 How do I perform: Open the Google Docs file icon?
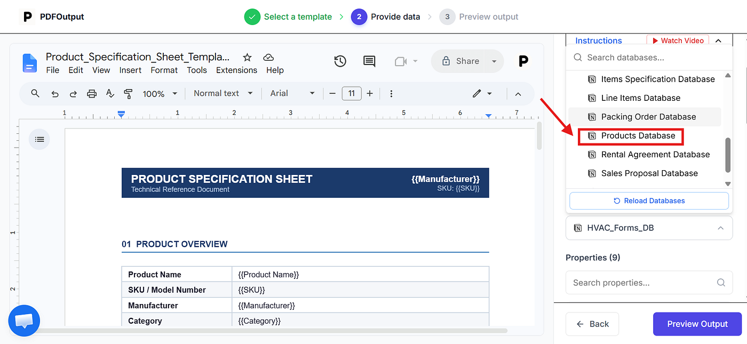[29, 63]
